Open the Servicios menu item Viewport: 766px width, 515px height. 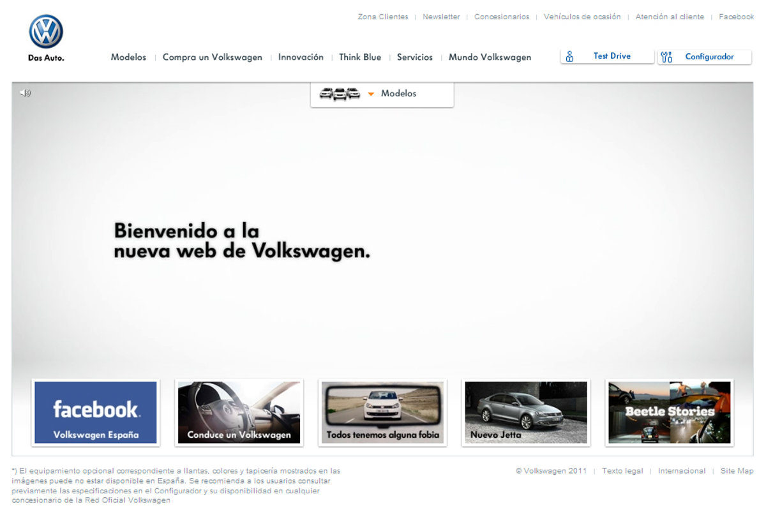point(415,57)
